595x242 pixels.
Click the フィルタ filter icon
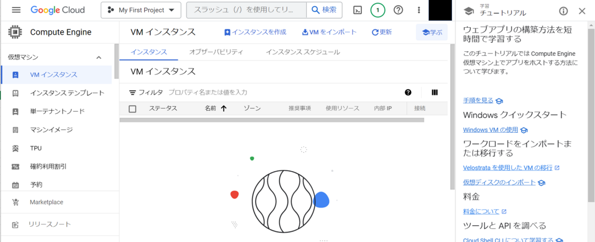click(x=132, y=92)
